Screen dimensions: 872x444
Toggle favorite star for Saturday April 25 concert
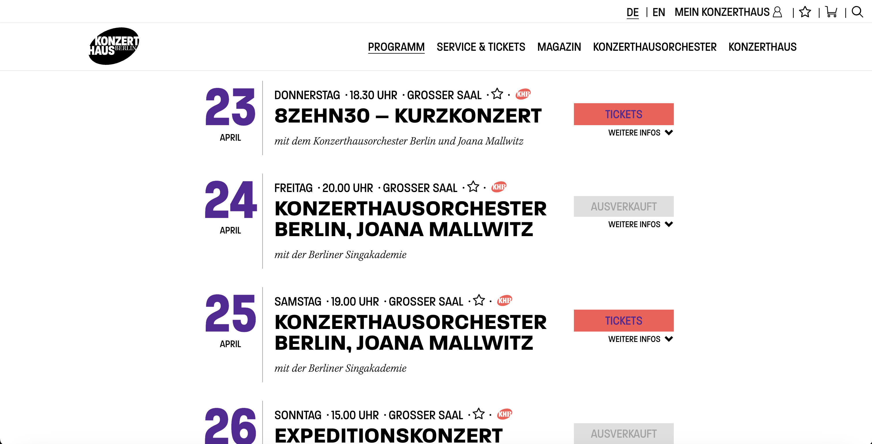click(x=479, y=300)
